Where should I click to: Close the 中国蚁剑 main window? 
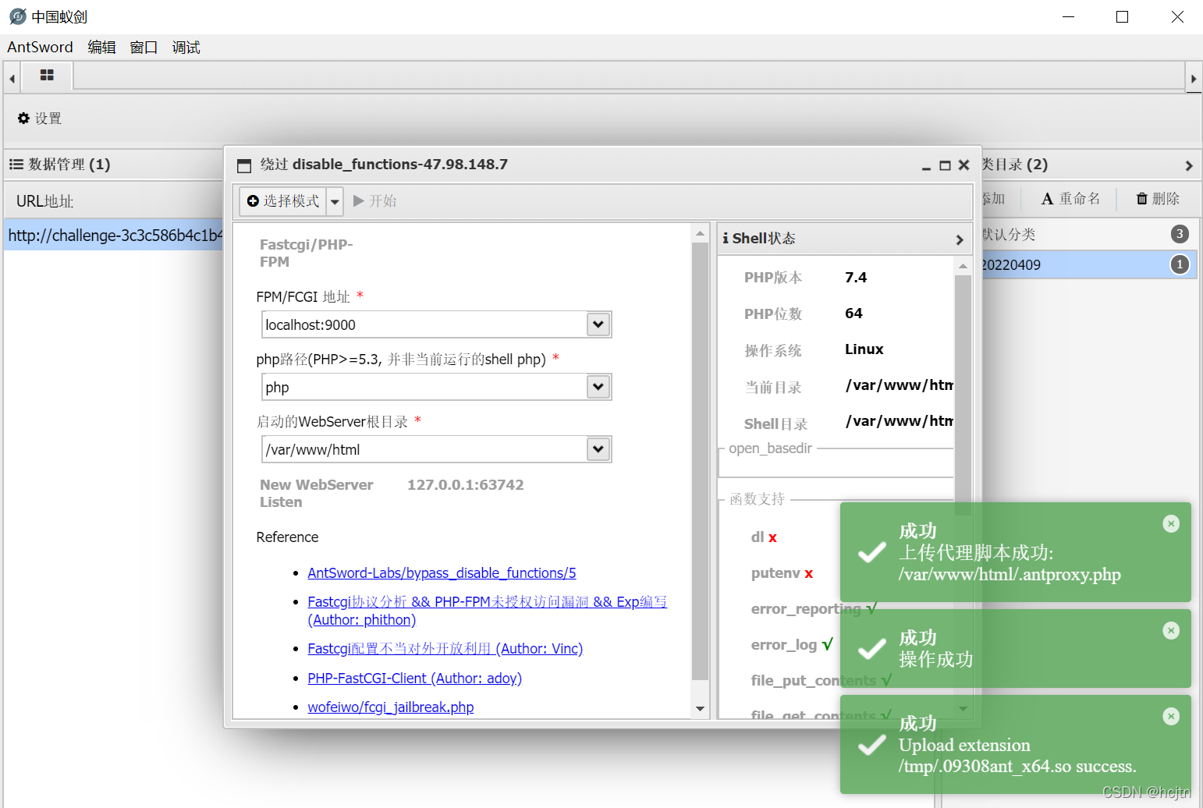tap(1177, 16)
